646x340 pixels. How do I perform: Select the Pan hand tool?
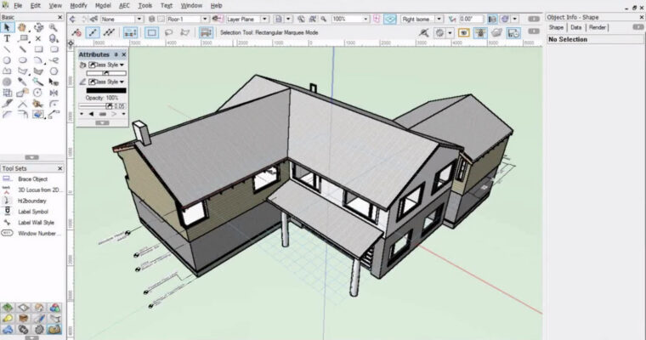(x=22, y=27)
